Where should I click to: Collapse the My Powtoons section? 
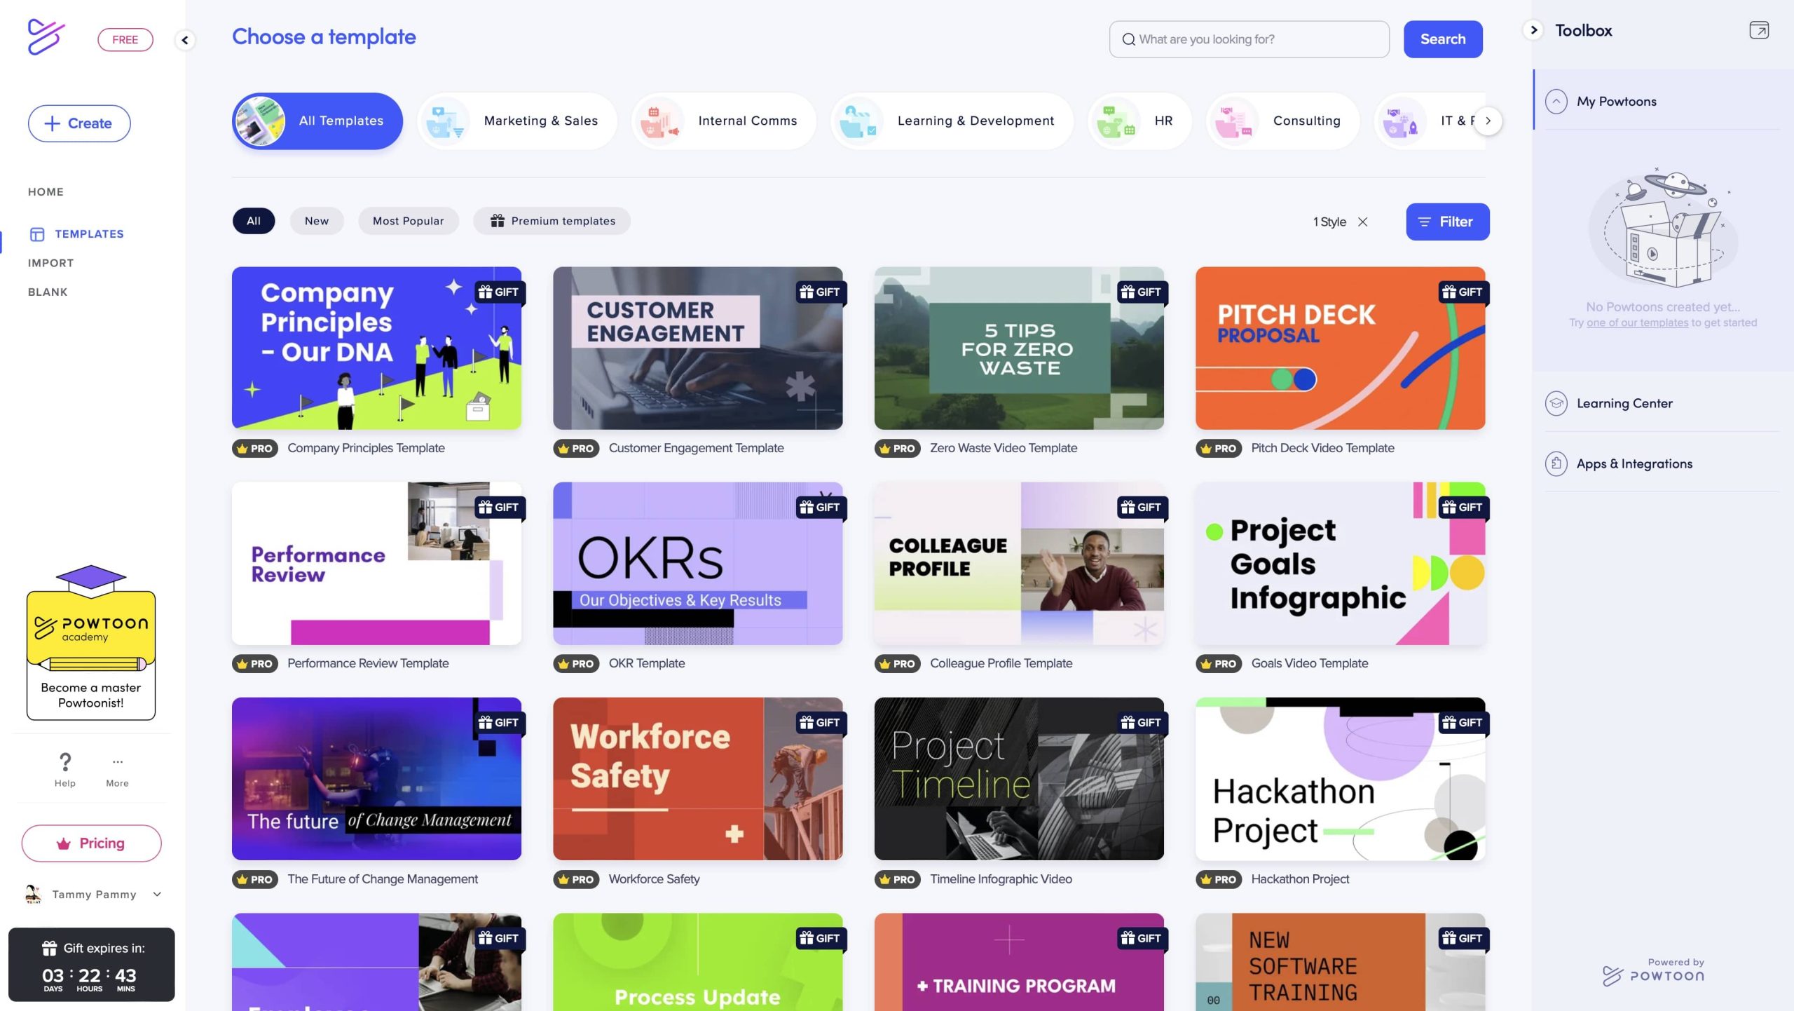pyautogui.click(x=1556, y=101)
